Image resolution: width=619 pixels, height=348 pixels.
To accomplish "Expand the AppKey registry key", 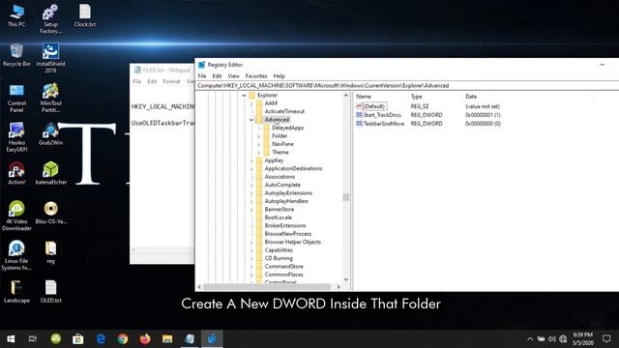I will [251, 160].
